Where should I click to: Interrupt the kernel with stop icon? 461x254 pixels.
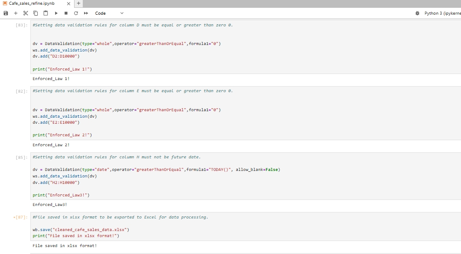[66, 13]
